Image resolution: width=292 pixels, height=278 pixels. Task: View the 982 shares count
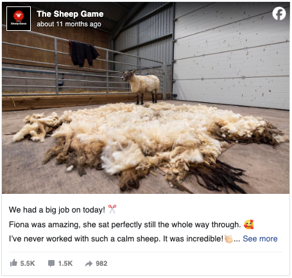(101, 263)
